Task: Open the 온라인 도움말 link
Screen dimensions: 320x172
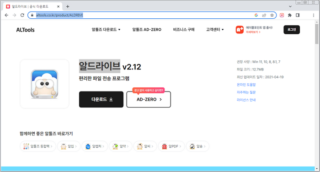Action: [246, 85]
